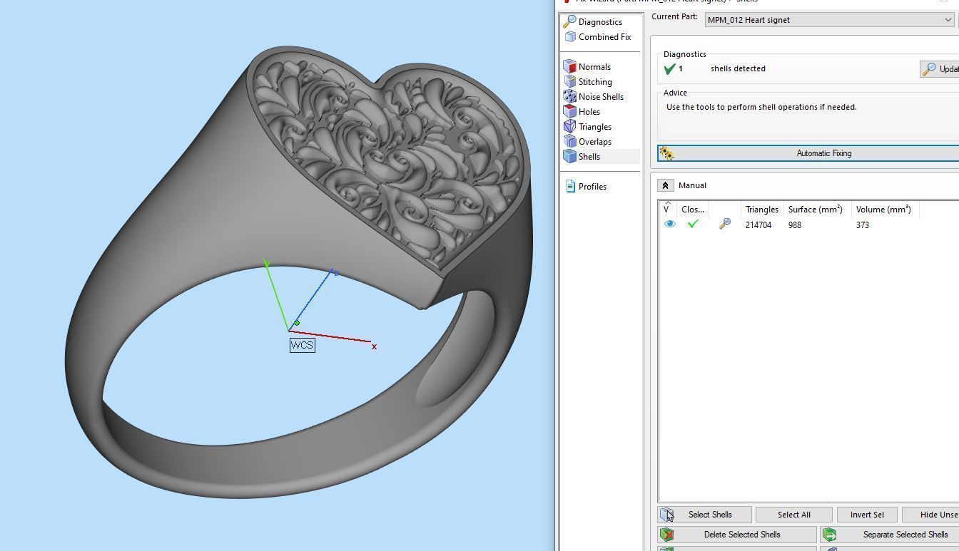Delete Selected Shells
959x551 pixels.
(737, 535)
